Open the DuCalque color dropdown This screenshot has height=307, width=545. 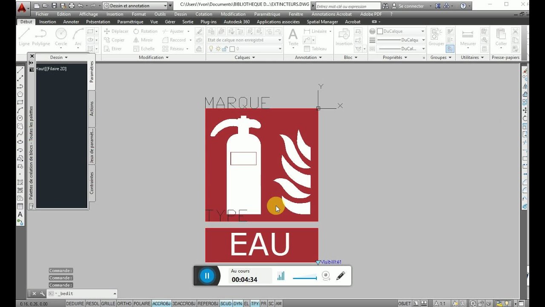[x=400, y=31]
